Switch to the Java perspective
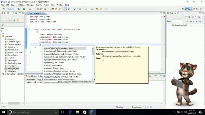Image resolution: width=205 pixels, height=115 pixels. tap(188, 9)
